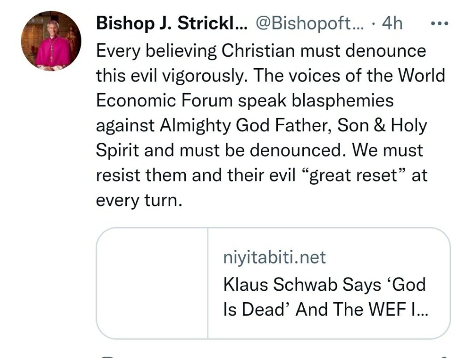Open the tweet's three-dot more options menu
472x358 pixels.
439,23
